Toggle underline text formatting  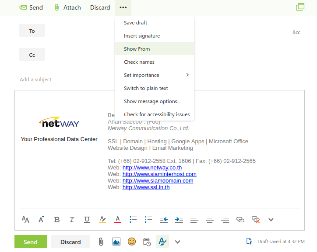[x=87, y=220]
